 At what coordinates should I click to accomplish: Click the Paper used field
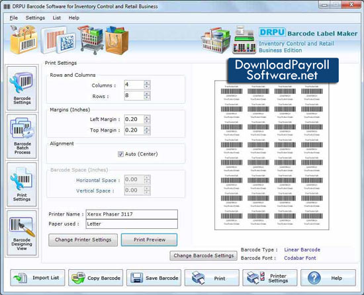click(132, 224)
